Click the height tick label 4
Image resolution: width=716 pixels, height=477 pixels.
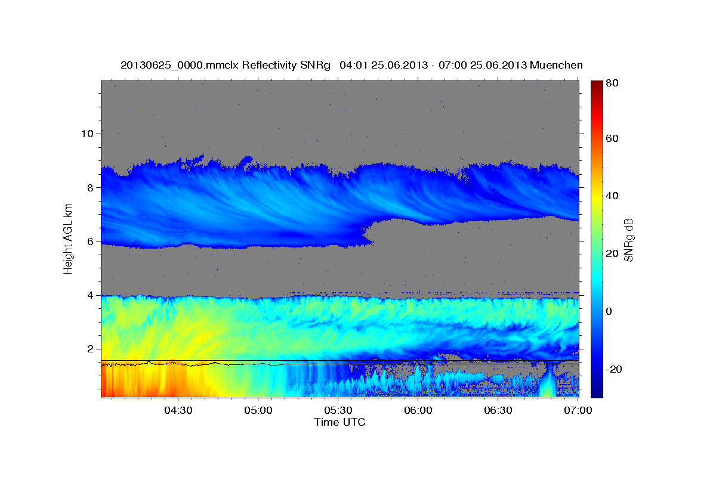tap(89, 295)
